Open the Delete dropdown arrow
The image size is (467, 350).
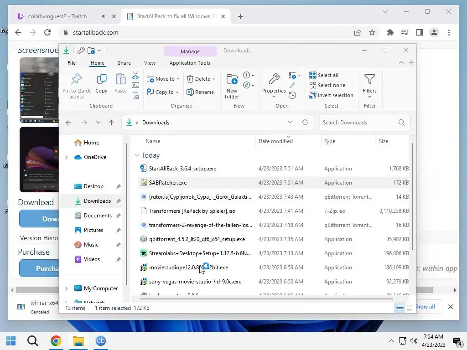214,79
